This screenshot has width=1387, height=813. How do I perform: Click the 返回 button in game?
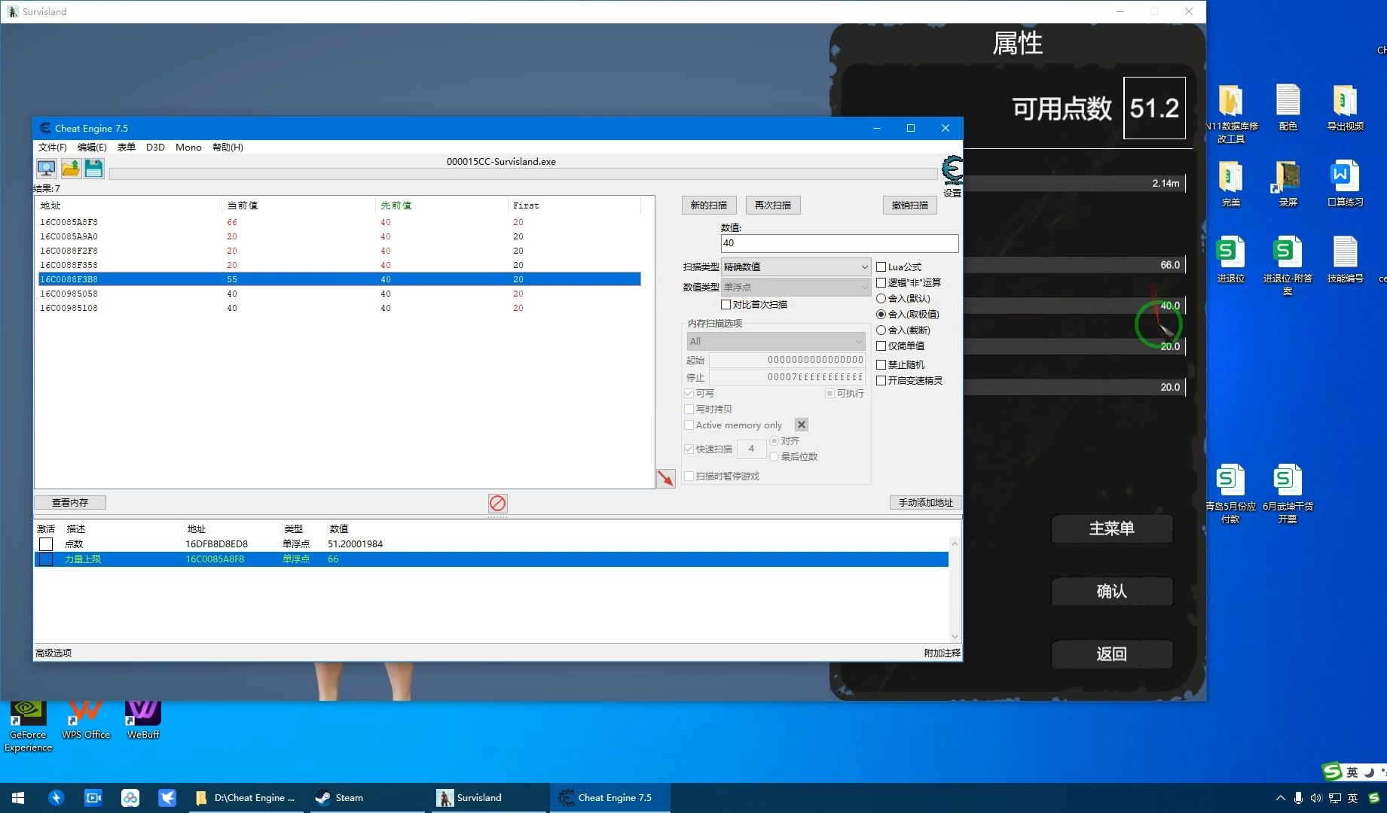pos(1112,653)
